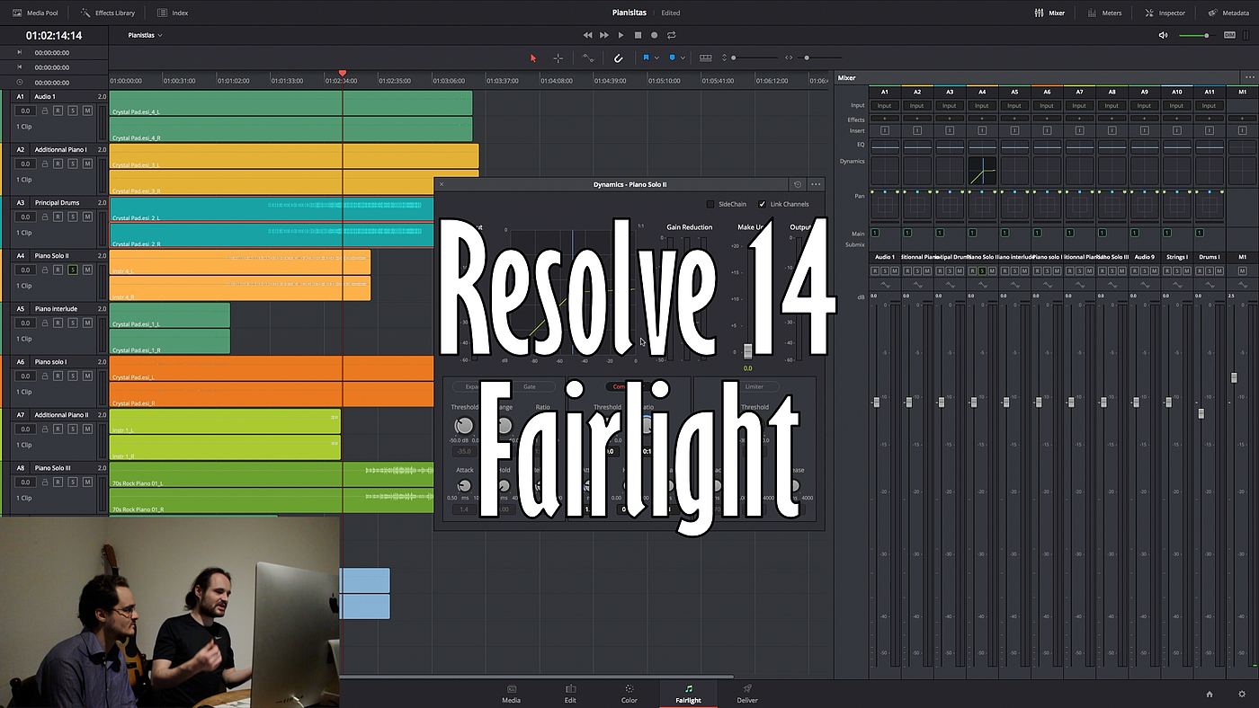Select the range crosshair tool
Screen dimensions: 1259x708
558,58
